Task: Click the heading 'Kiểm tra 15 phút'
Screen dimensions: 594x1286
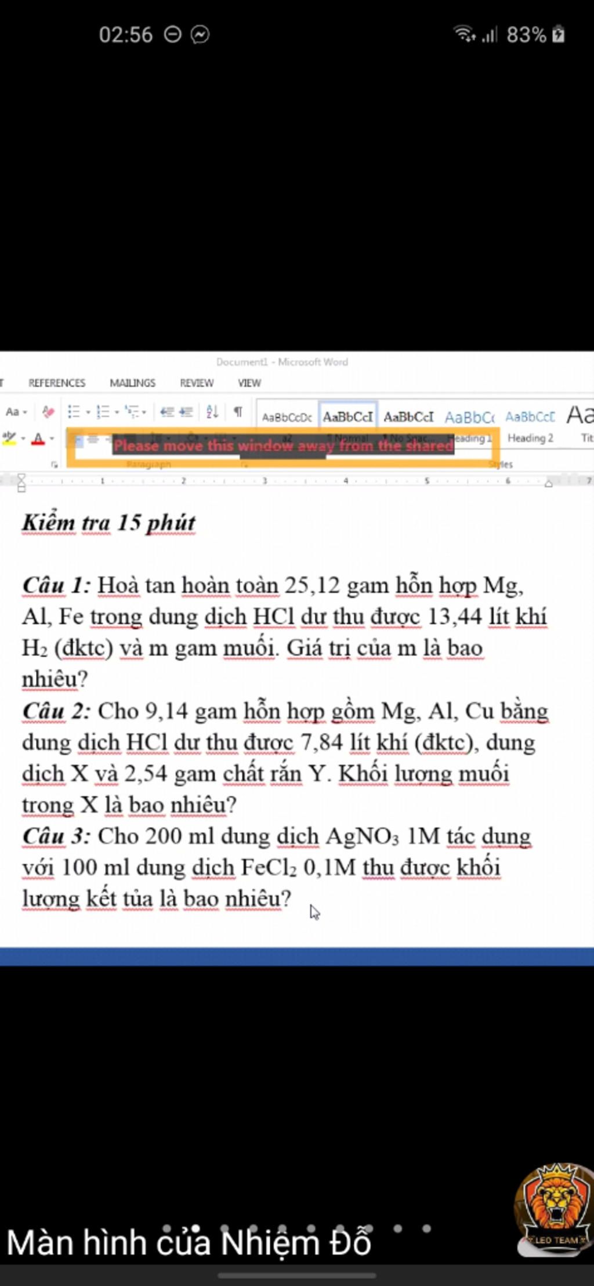Action: (108, 523)
